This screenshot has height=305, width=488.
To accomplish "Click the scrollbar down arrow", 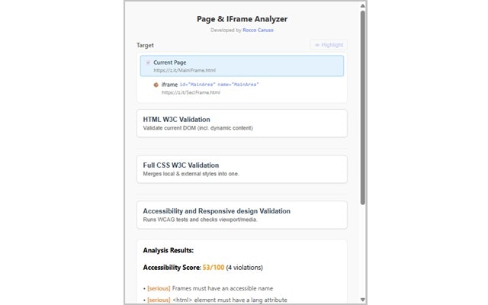I will tap(363, 300).
